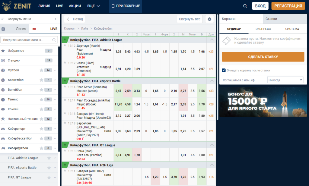Click the main content vertical scrollbar
This screenshot has width=309, height=186.
217,67
